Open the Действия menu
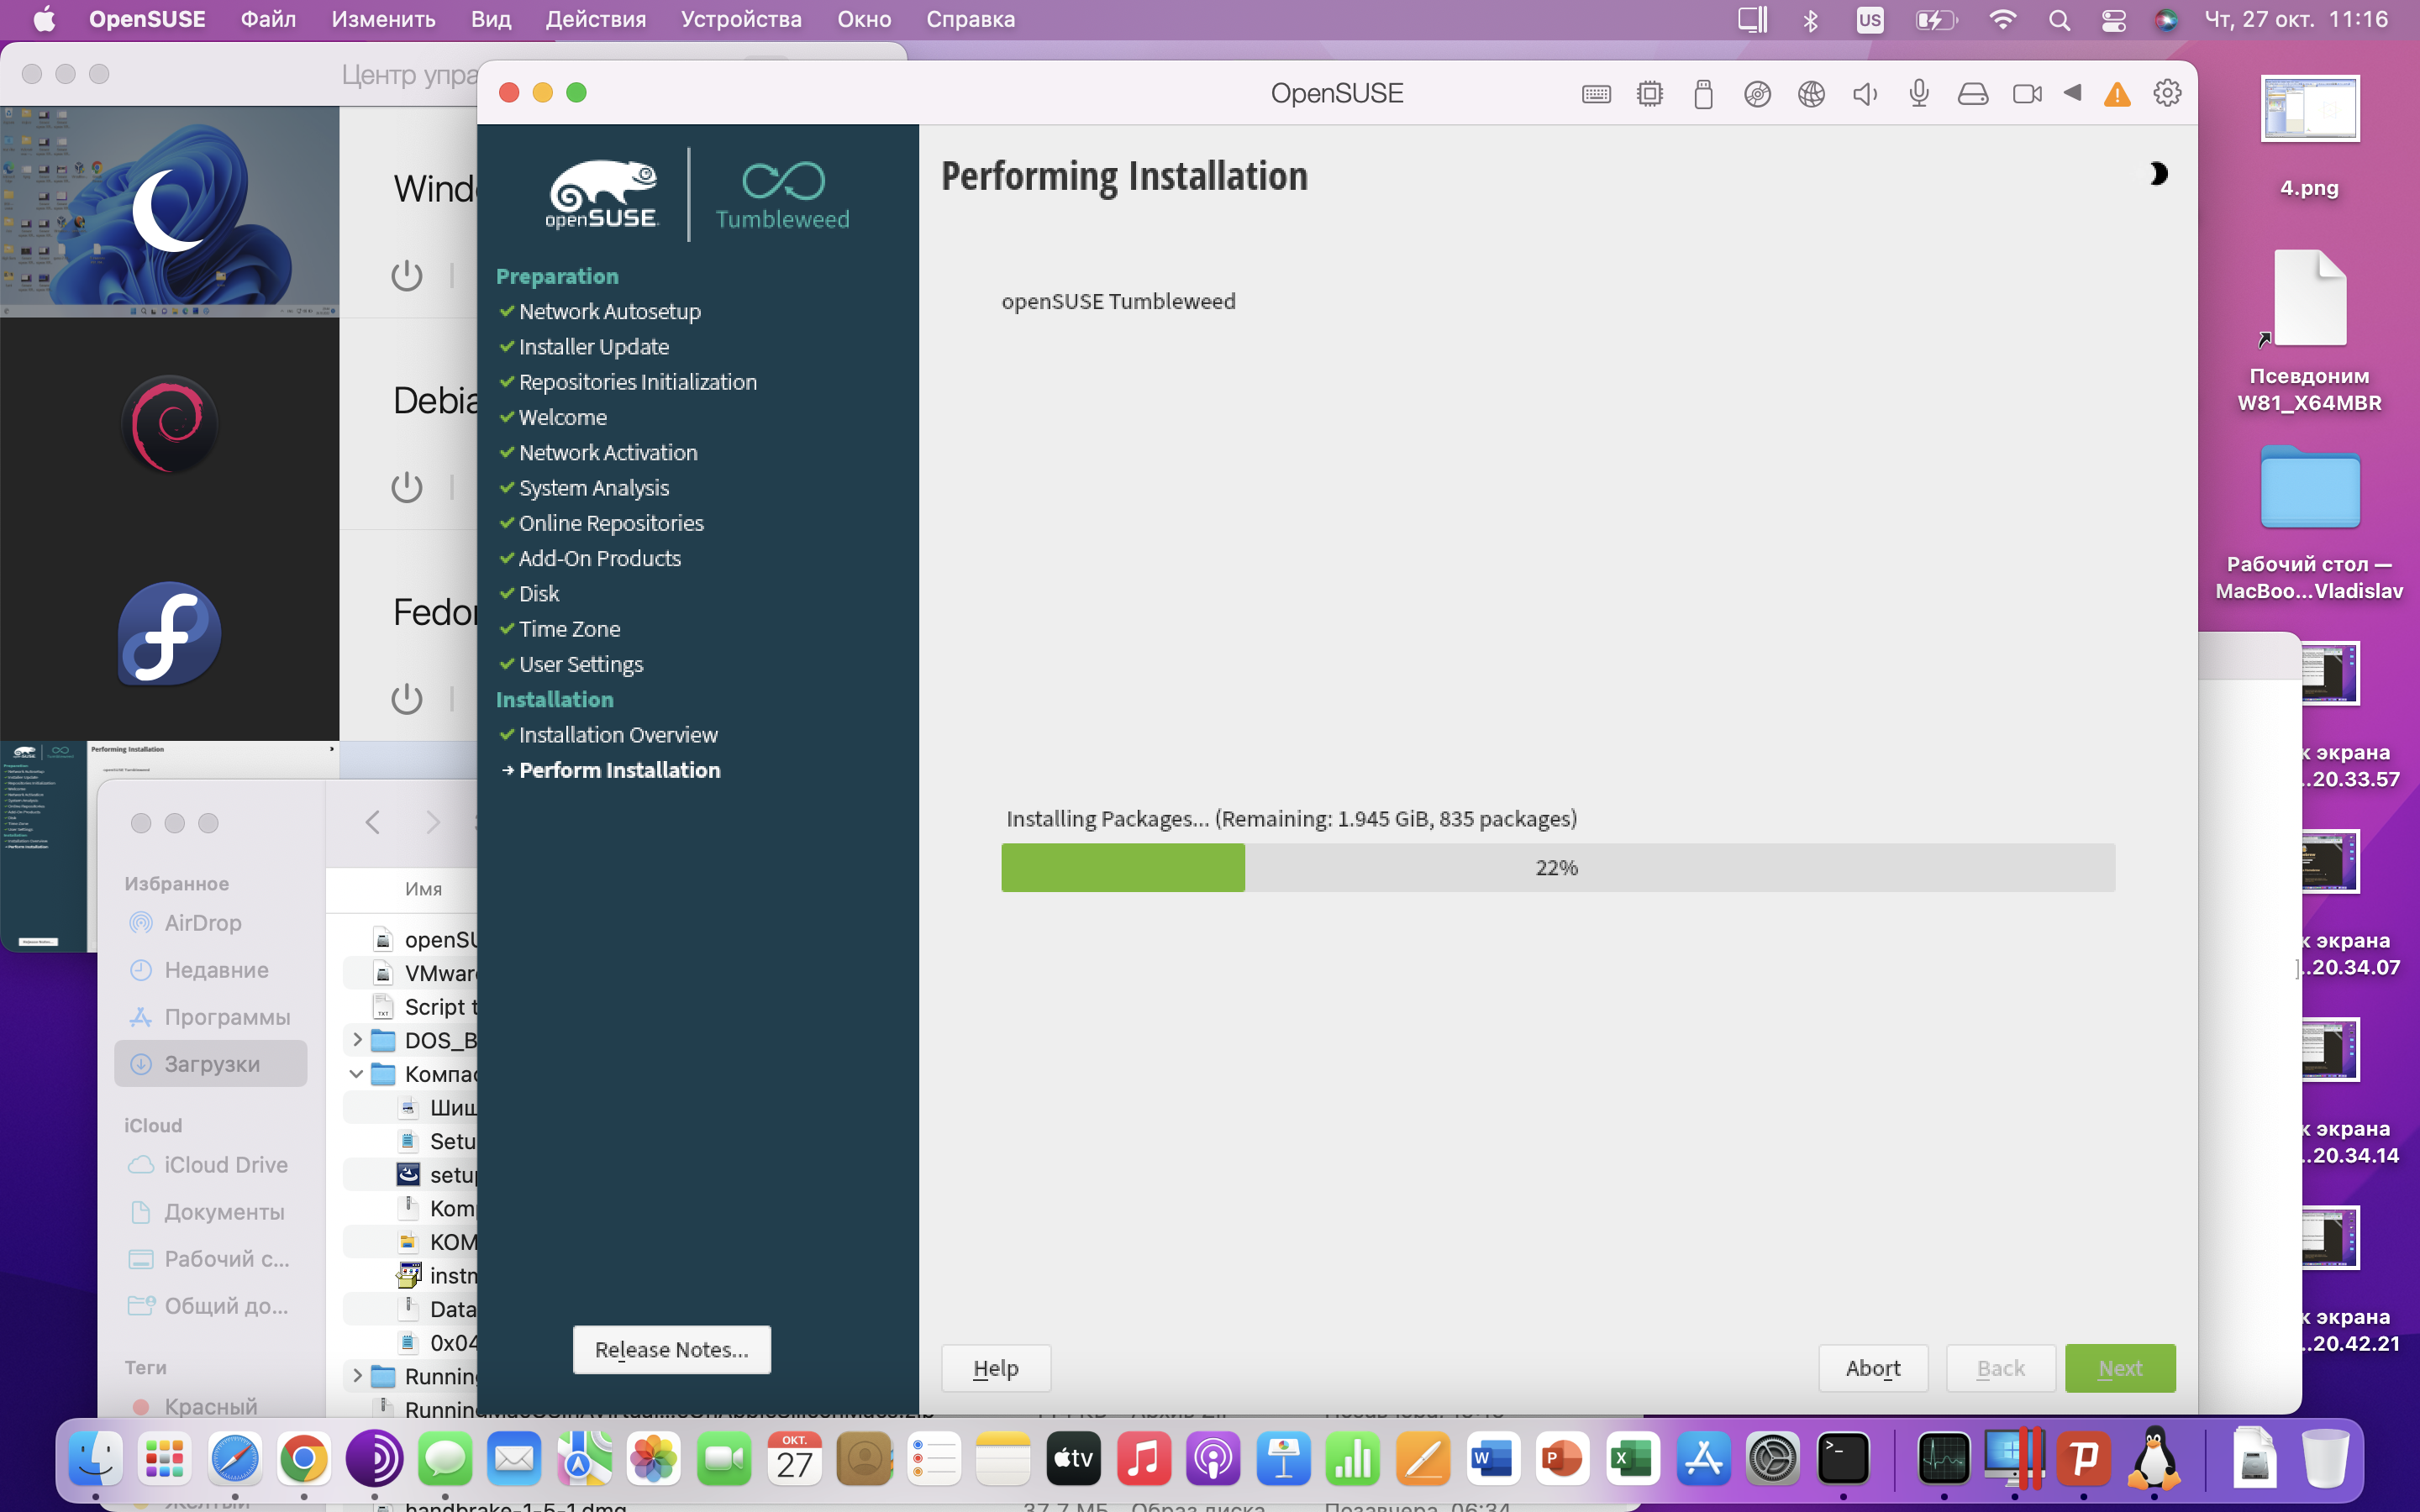This screenshot has width=2420, height=1512. click(596, 19)
